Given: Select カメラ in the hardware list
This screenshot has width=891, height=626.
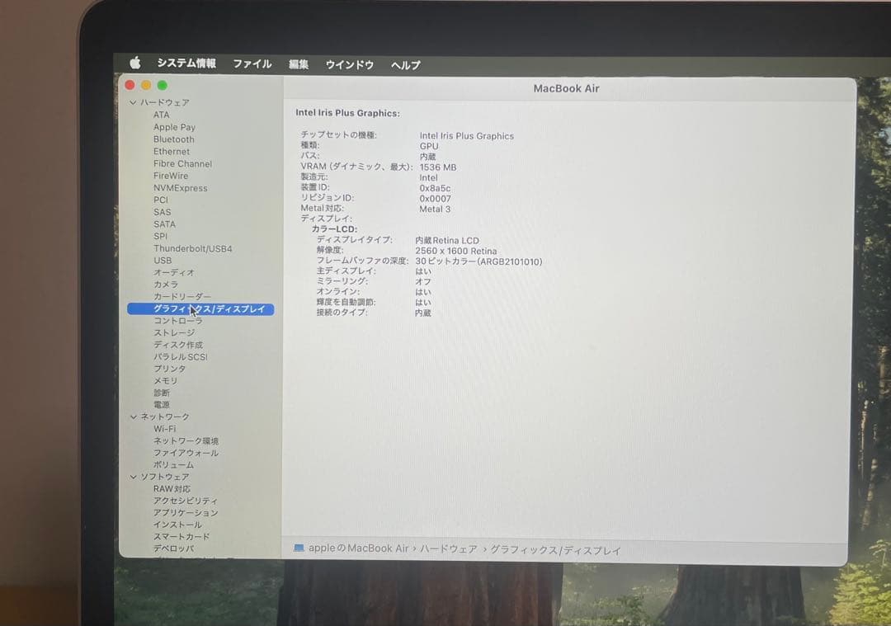Looking at the screenshot, I should tap(165, 285).
